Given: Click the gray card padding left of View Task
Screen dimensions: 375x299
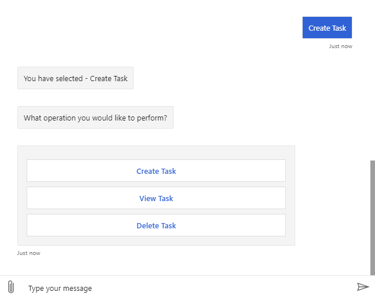Looking at the screenshot, I should [22, 198].
